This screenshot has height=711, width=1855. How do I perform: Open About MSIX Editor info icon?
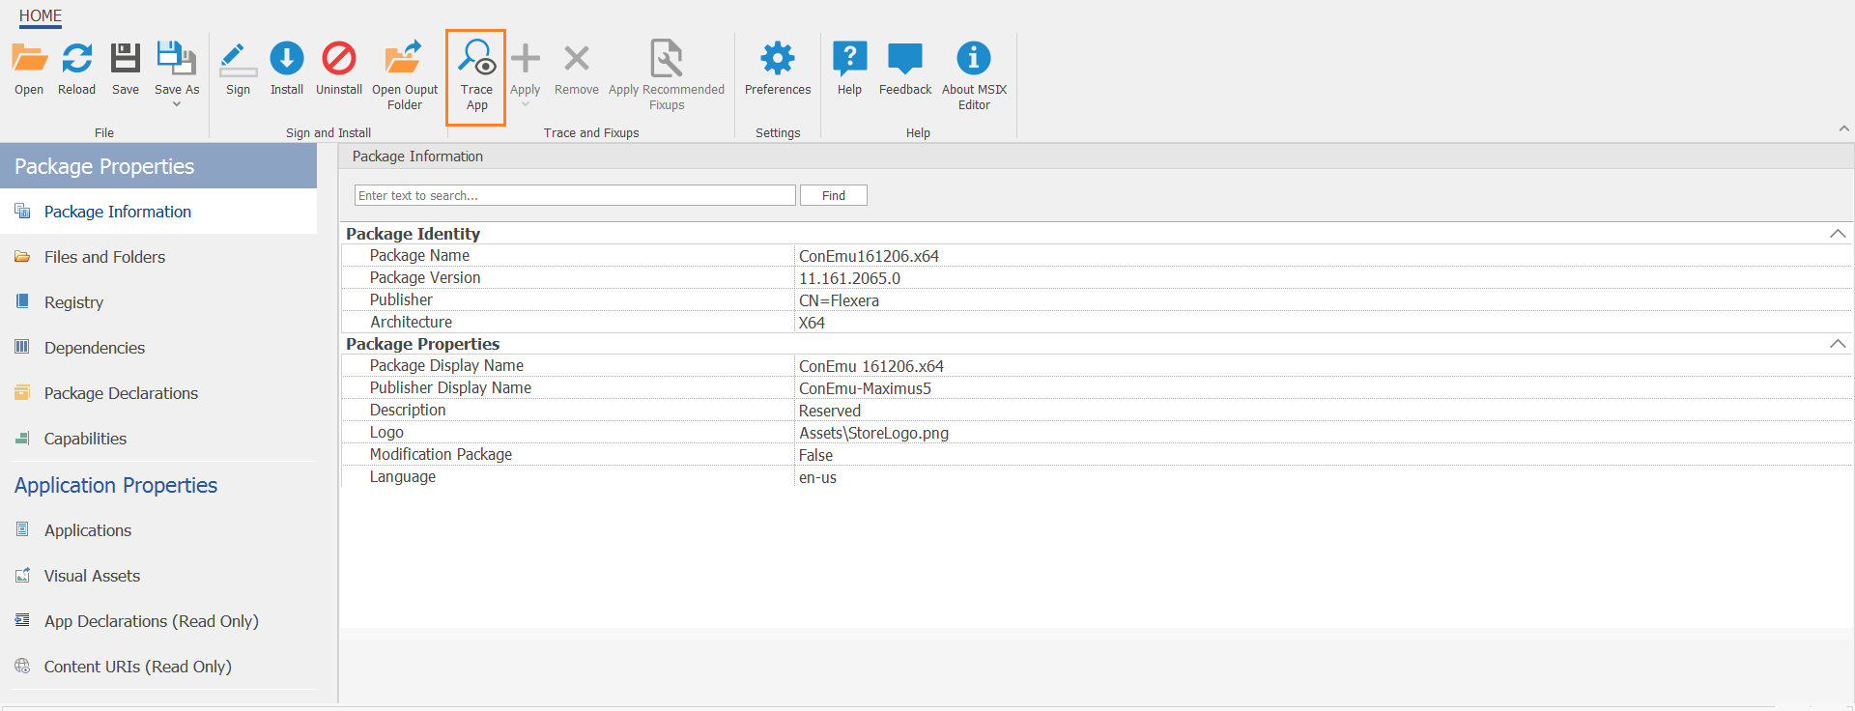tap(974, 58)
